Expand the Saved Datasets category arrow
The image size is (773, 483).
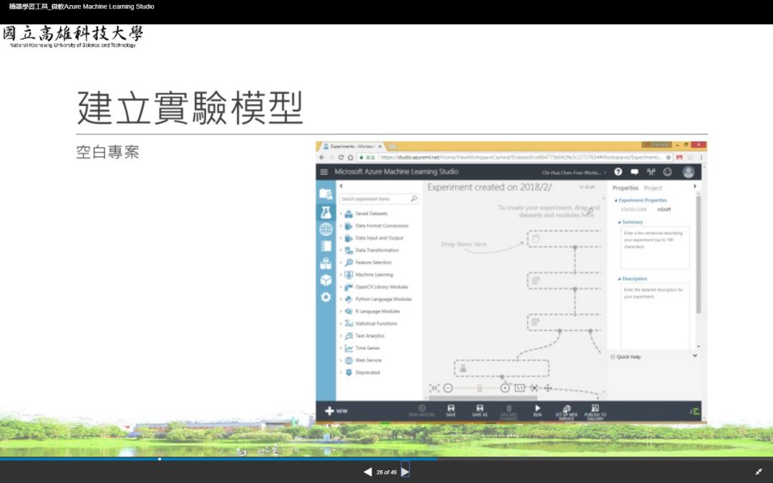coord(341,213)
